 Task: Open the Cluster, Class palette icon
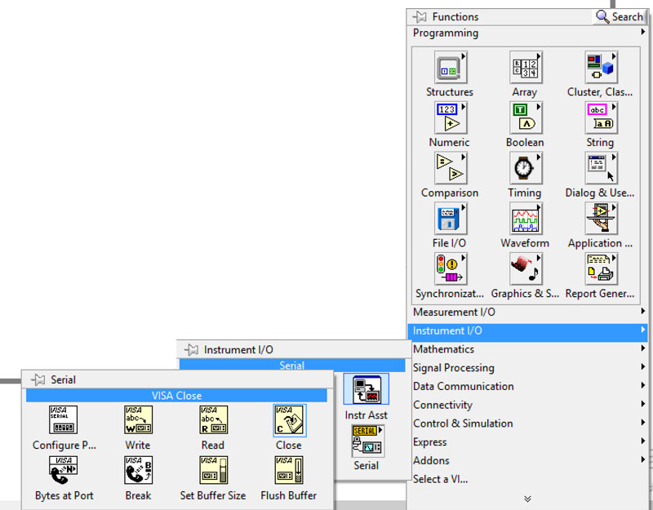pyautogui.click(x=601, y=68)
